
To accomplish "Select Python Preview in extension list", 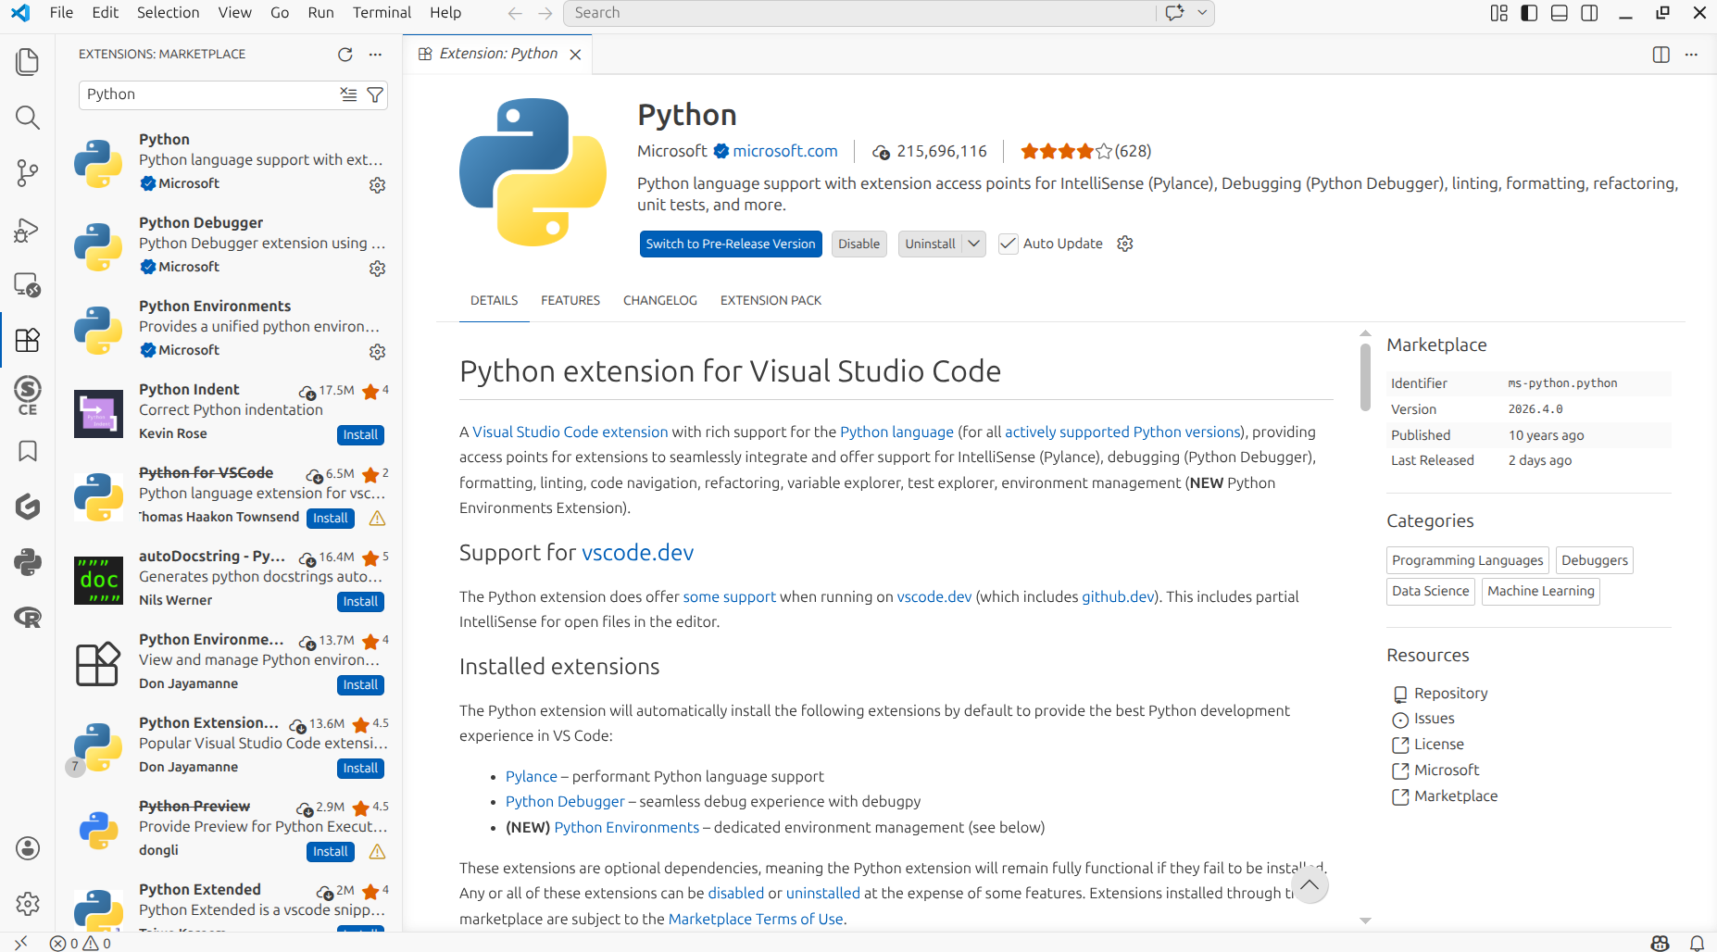I will pyautogui.click(x=229, y=829).
